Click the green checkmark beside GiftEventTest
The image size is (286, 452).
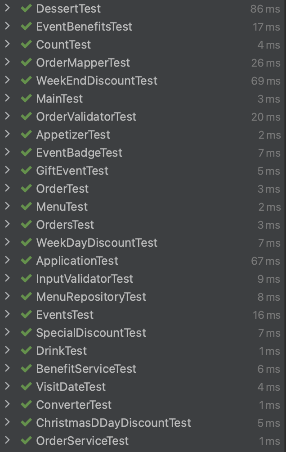26,171
